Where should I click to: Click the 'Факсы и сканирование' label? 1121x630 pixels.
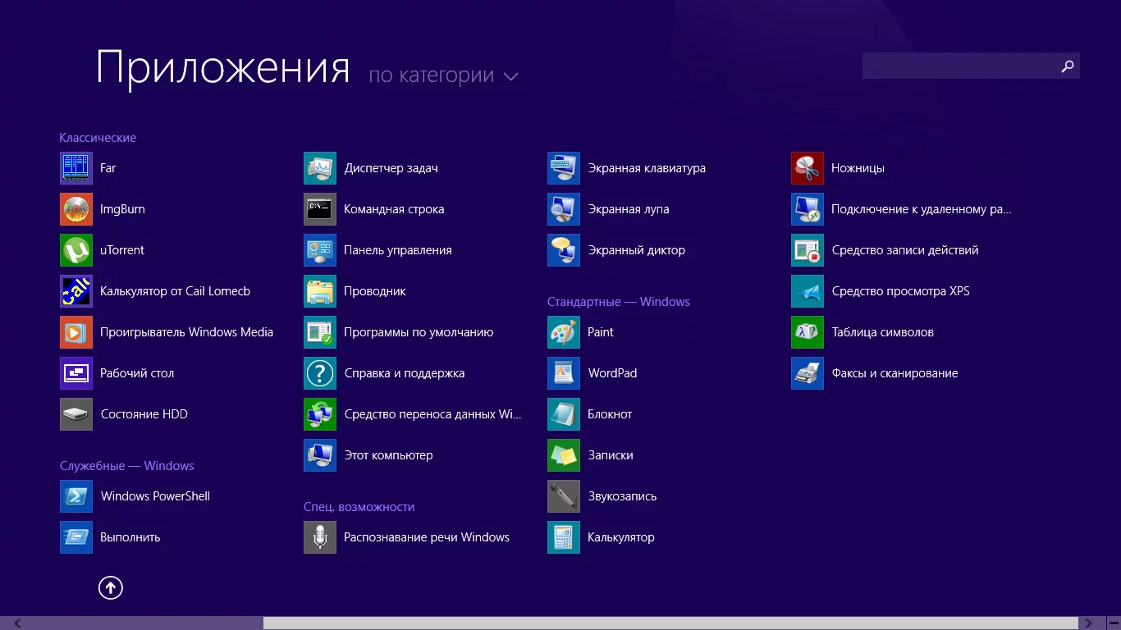(x=895, y=373)
